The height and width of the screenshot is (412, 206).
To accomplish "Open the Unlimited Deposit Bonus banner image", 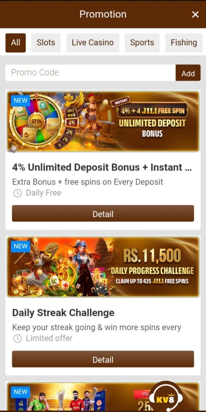I will click(103, 122).
